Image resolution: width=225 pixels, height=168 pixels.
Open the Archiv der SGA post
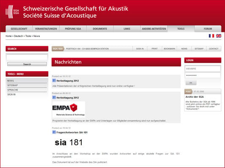[195, 97]
